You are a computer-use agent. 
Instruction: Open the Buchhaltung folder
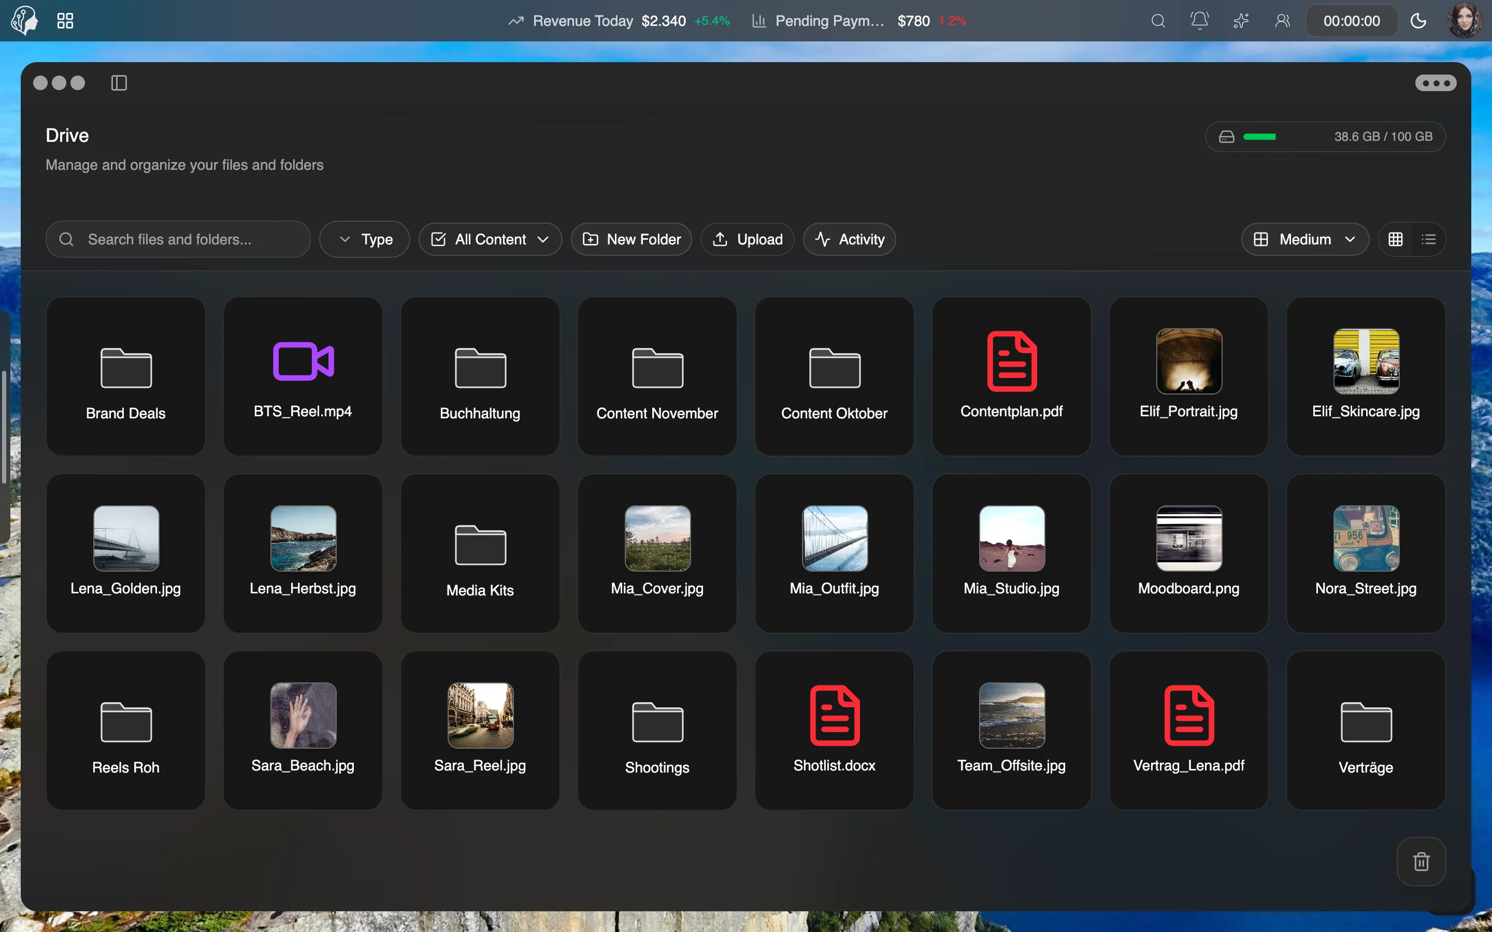480,376
